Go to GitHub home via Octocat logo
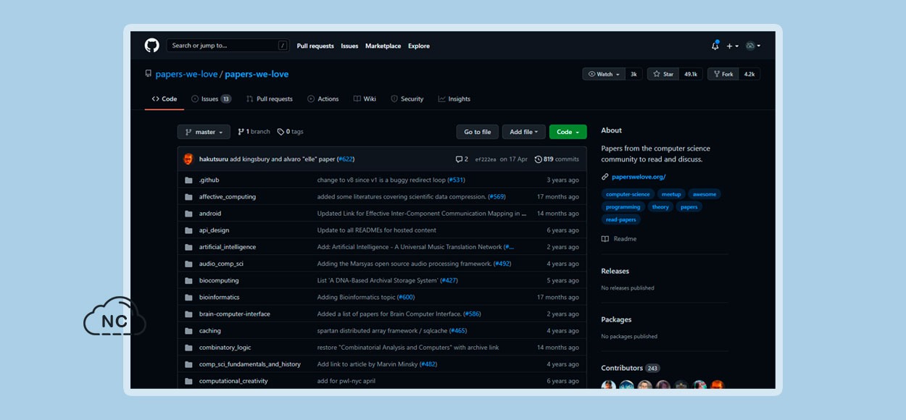The height and width of the screenshot is (420, 906). 151,46
